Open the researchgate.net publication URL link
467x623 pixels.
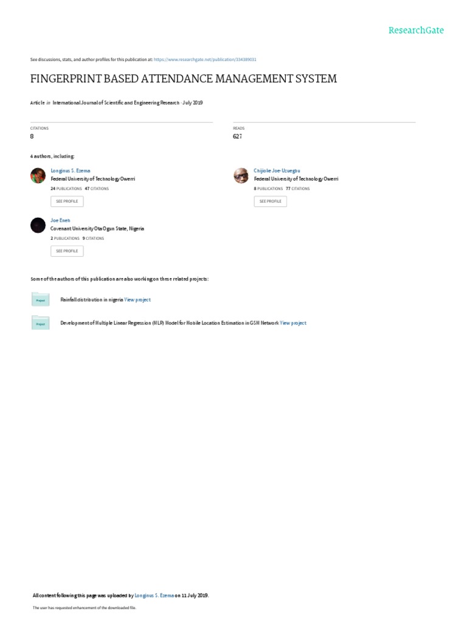tap(205, 60)
